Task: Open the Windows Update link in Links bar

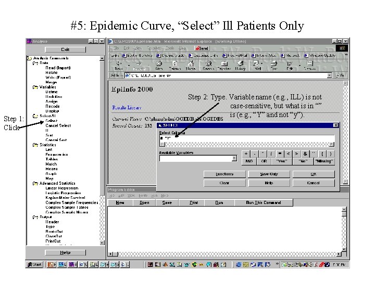Action: pyautogui.click(x=320, y=56)
